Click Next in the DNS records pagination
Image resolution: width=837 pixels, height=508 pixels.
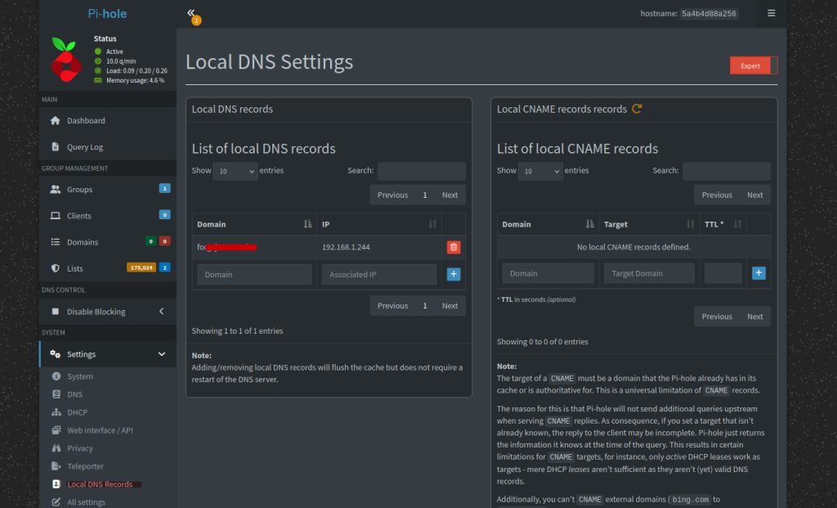coord(450,195)
